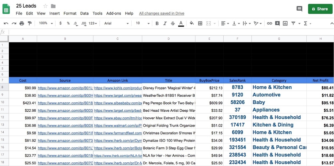
Task: Open the walmart.com link in row 13
Action: [118, 126]
